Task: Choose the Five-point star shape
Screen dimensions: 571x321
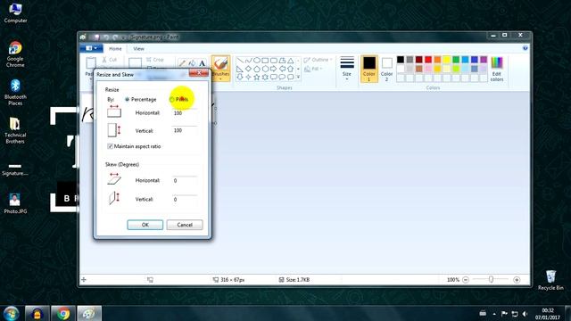Action: click(x=257, y=78)
